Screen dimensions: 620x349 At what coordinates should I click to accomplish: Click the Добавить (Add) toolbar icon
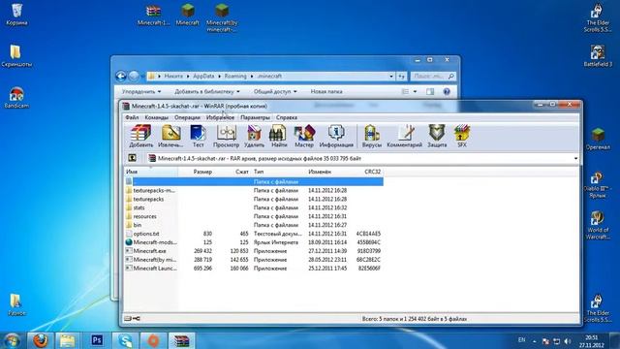pos(140,137)
